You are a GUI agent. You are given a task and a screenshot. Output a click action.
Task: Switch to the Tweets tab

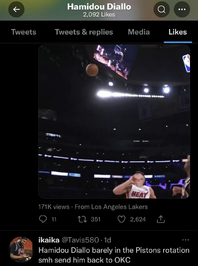pyautogui.click(x=23, y=32)
